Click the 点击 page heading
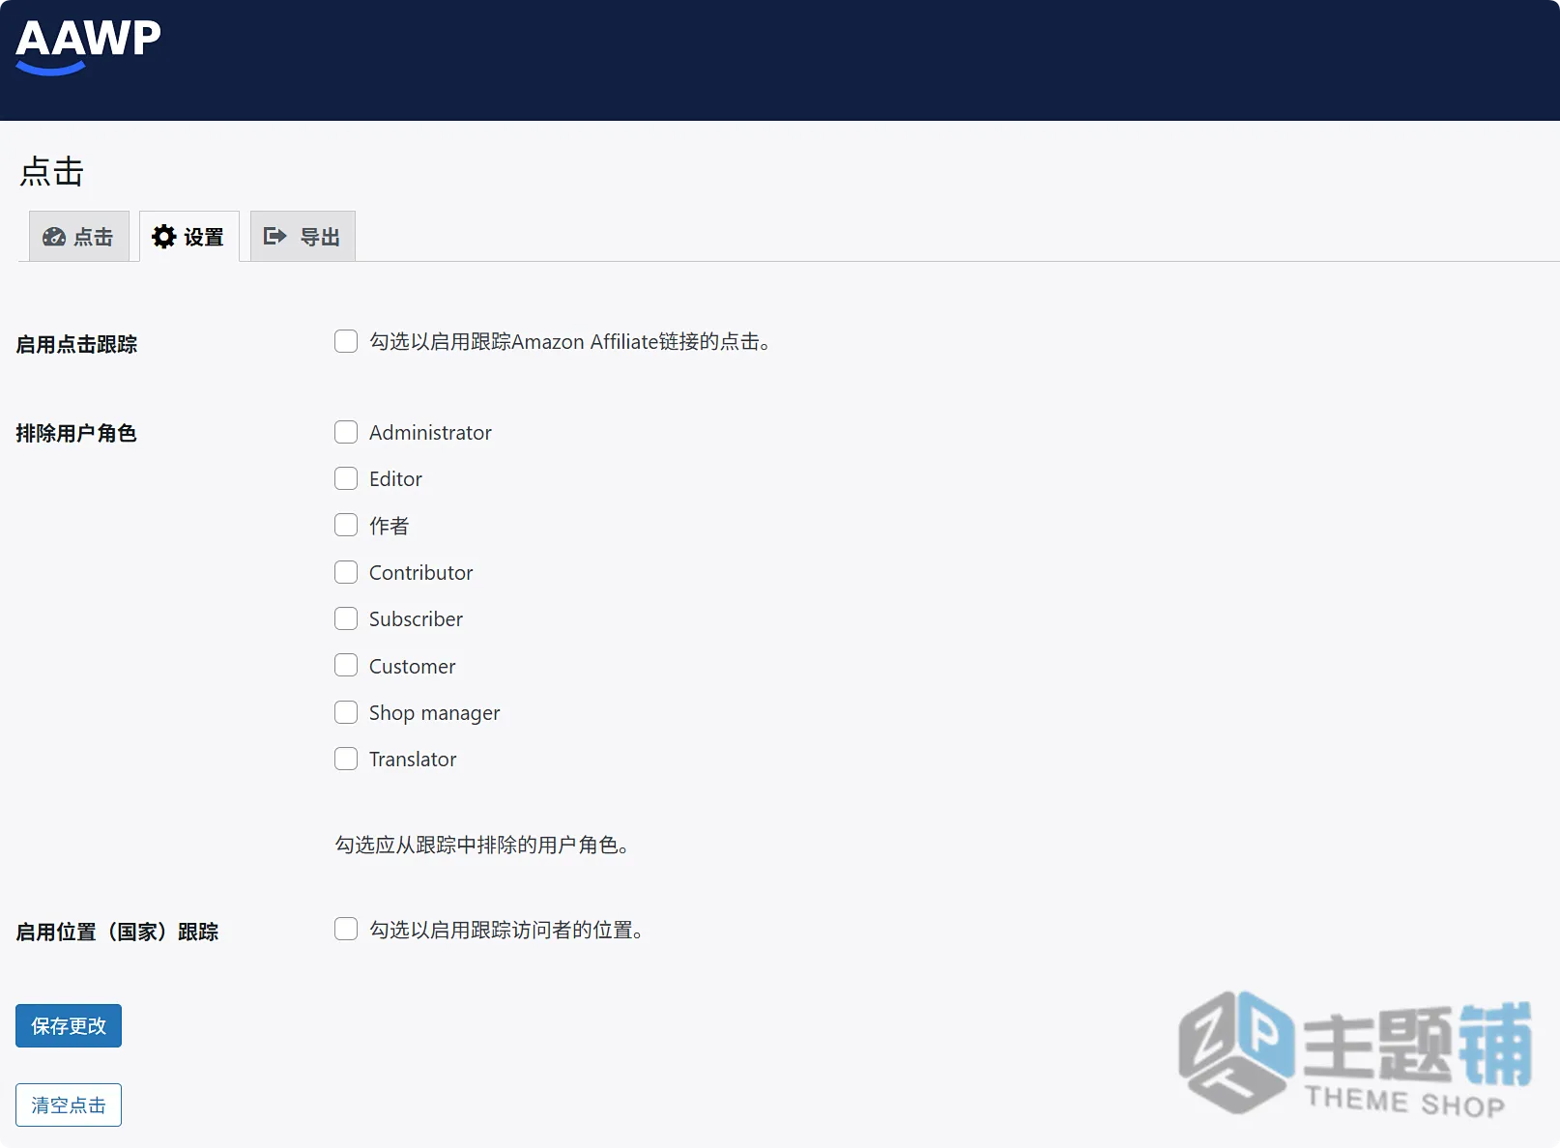This screenshot has height=1148, width=1560. tap(52, 171)
